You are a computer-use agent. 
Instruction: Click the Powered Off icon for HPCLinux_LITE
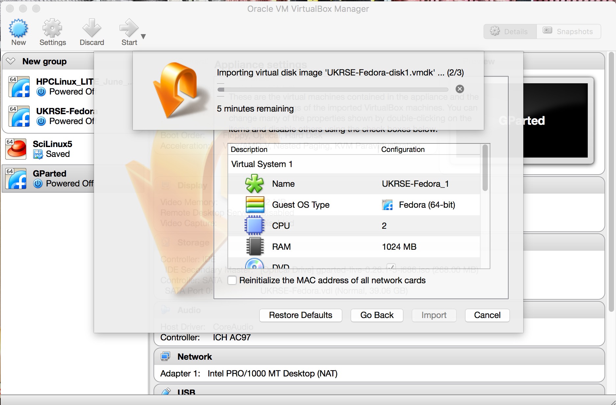[41, 92]
